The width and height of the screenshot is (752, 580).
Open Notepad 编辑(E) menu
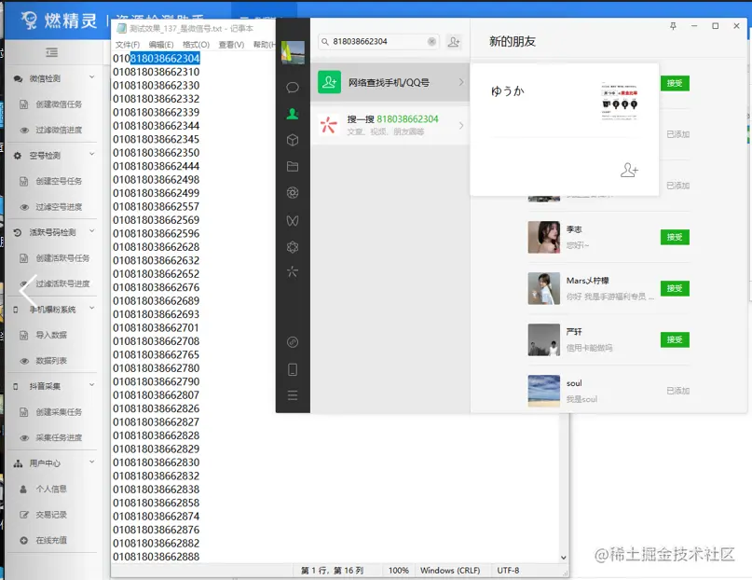[160, 45]
